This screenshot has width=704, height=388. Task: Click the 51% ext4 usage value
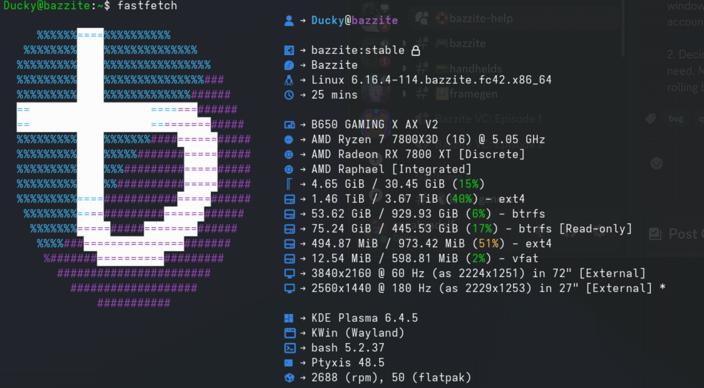pos(488,244)
